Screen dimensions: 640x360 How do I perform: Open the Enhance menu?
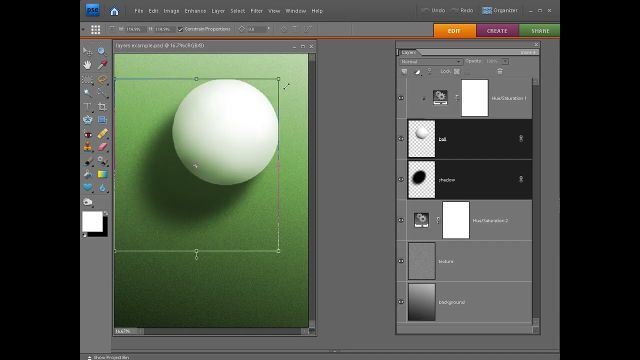(195, 10)
